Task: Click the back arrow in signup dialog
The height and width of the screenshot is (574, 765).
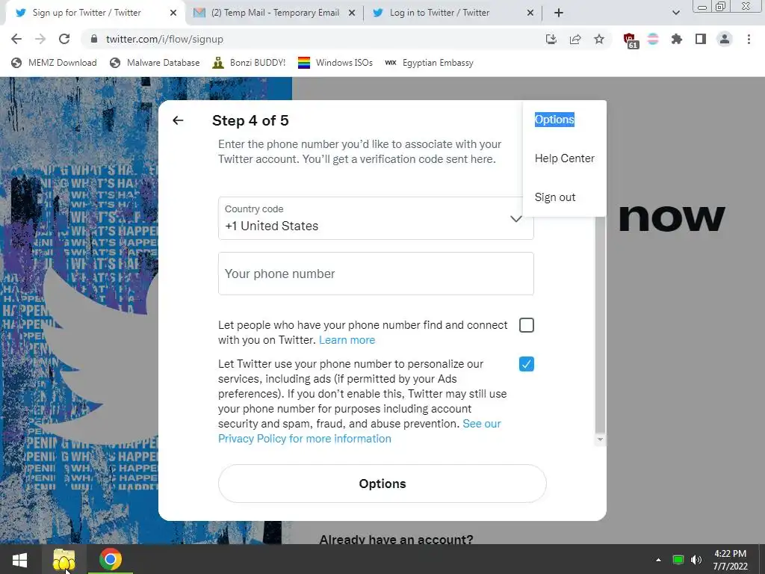Action: 178,120
